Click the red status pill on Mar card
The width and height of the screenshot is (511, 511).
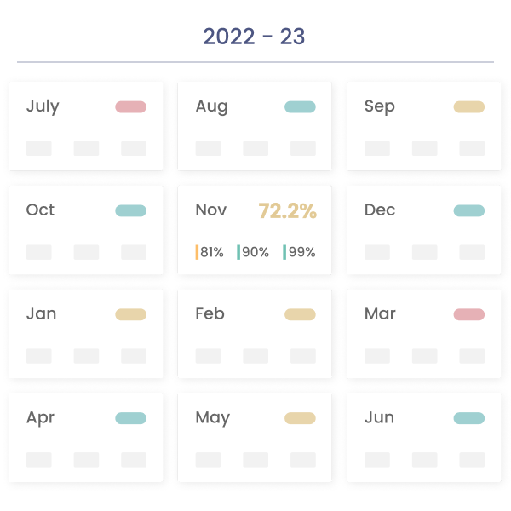click(468, 315)
